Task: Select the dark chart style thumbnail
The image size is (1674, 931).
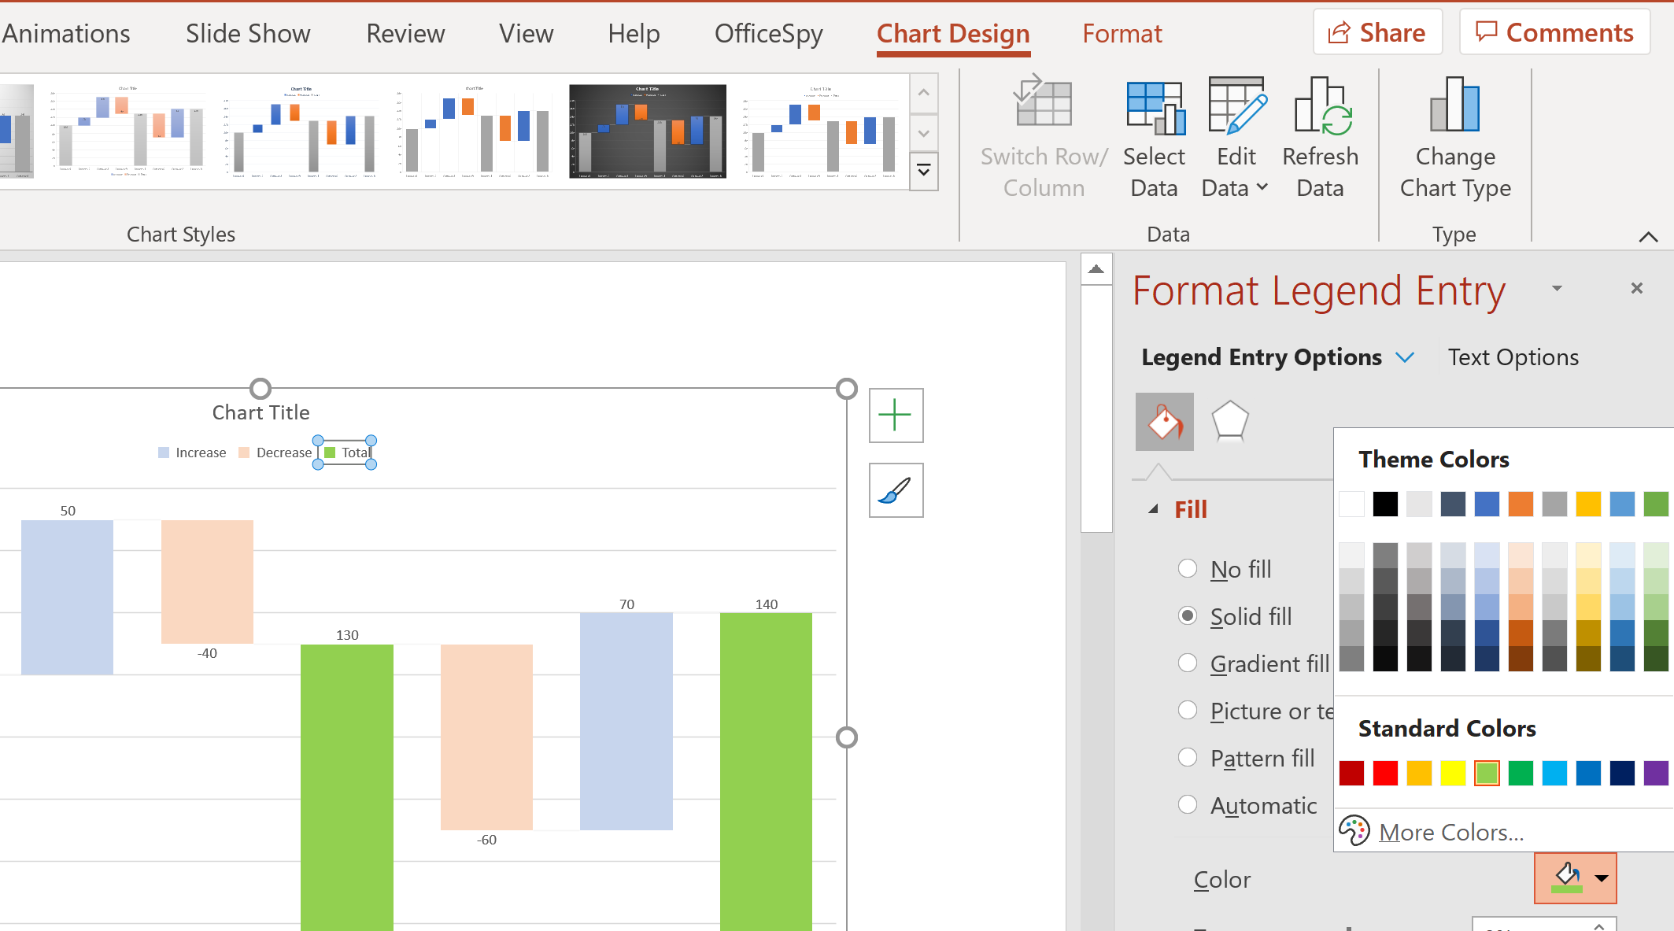Action: tap(647, 131)
